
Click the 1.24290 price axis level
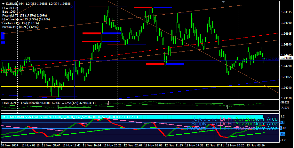[x=286, y=66]
